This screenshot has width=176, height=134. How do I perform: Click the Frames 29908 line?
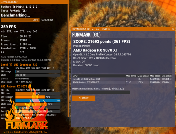(x=14, y=40)
